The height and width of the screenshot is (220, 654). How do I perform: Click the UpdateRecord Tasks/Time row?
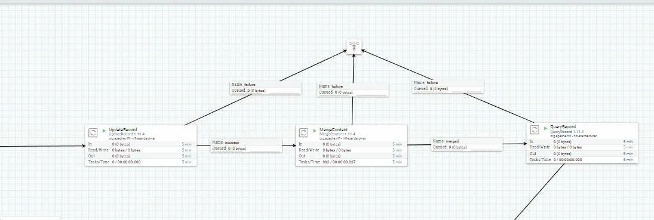(x=141, y=162)
